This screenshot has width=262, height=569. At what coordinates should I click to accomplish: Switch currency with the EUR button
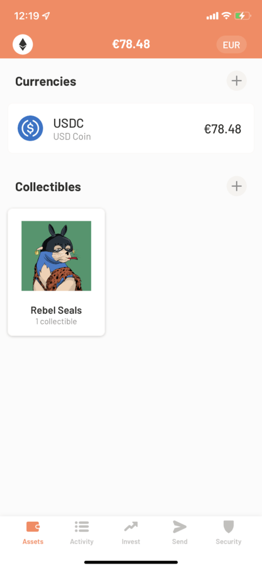click(x=232, y=45)
